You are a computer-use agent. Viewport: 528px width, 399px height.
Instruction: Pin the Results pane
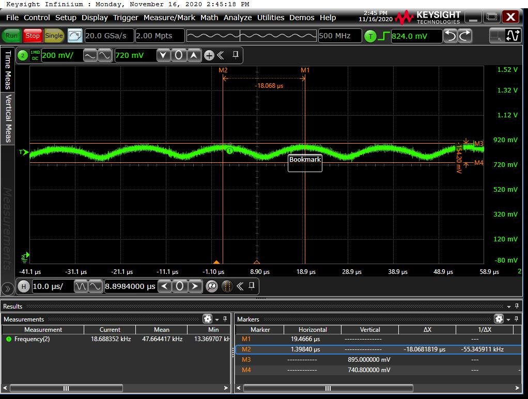coord(517,306)
